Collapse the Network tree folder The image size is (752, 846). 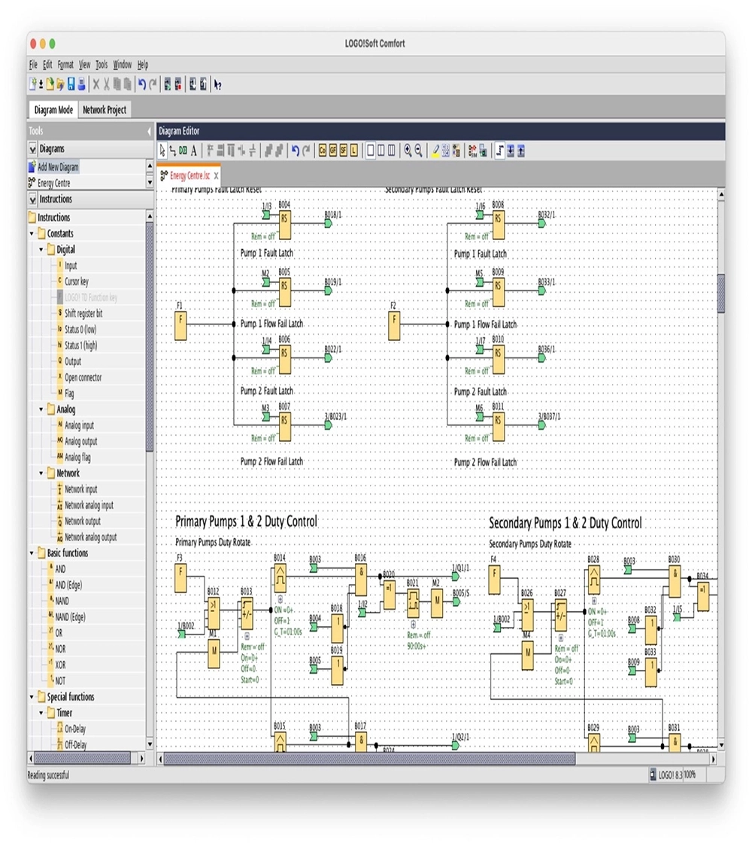(41, 473)
